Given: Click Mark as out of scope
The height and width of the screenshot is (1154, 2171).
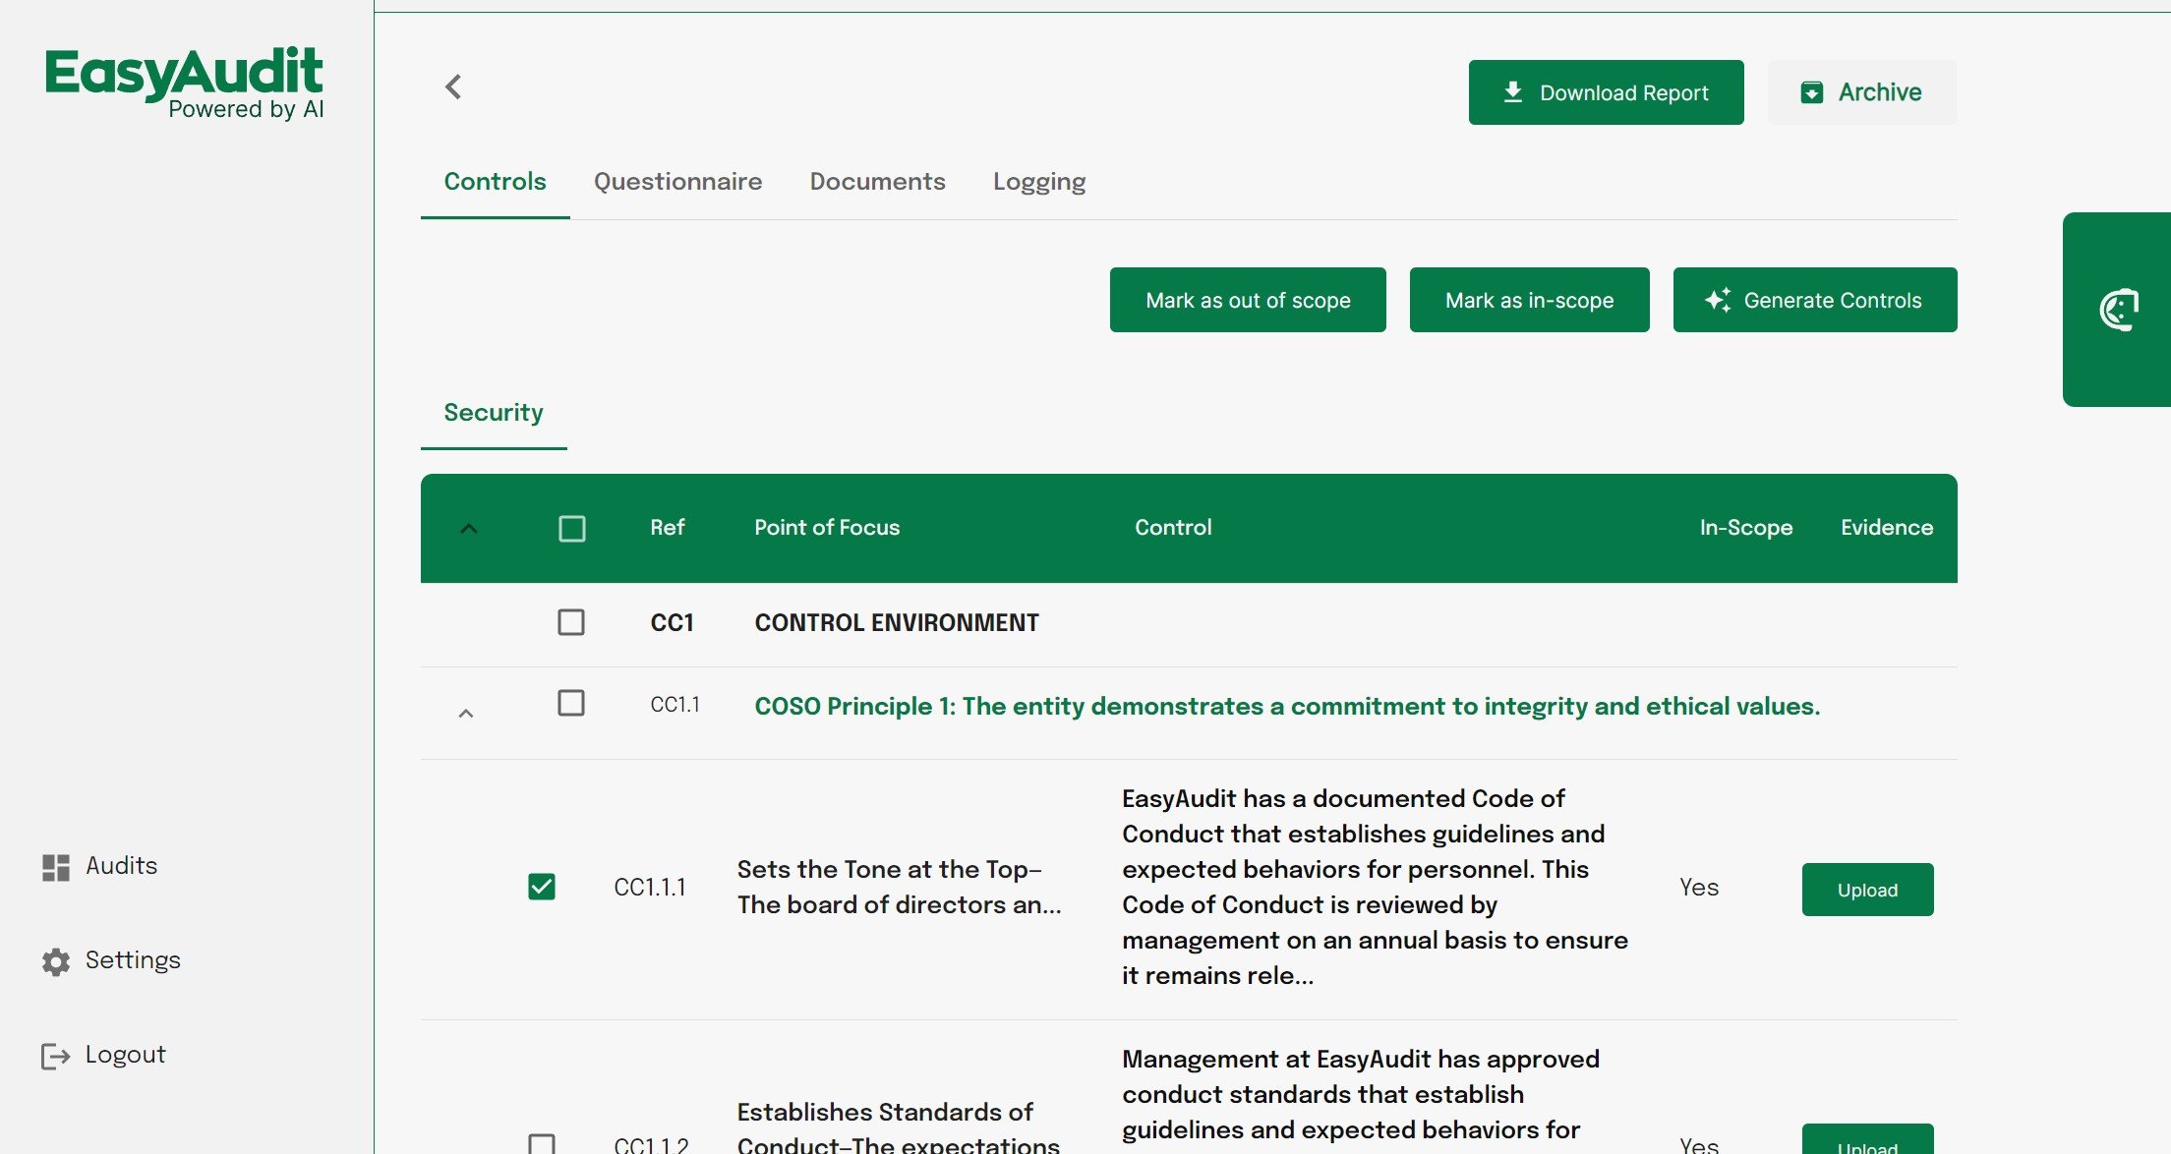Looking at the screenshot, I should click(x=1247, y=300).
